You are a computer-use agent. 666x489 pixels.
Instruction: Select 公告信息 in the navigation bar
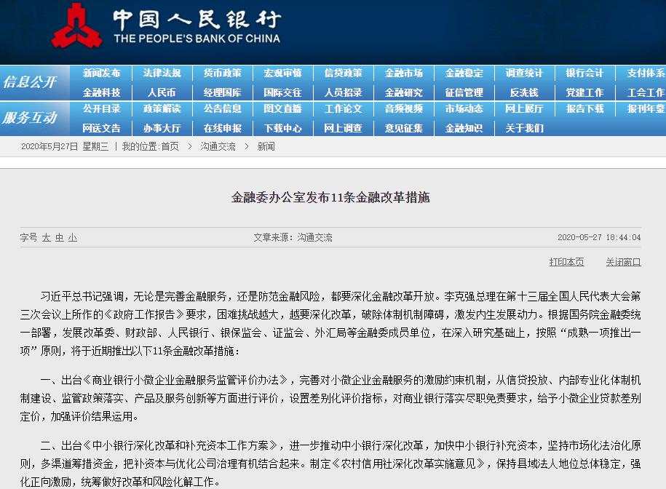pos(222,108)
